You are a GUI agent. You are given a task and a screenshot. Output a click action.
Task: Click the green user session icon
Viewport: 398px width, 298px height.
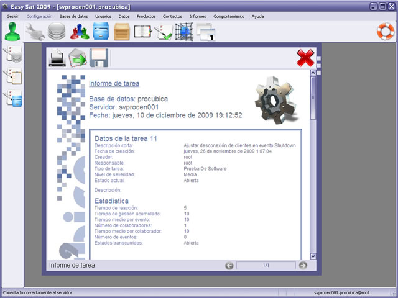coord(12,32)
